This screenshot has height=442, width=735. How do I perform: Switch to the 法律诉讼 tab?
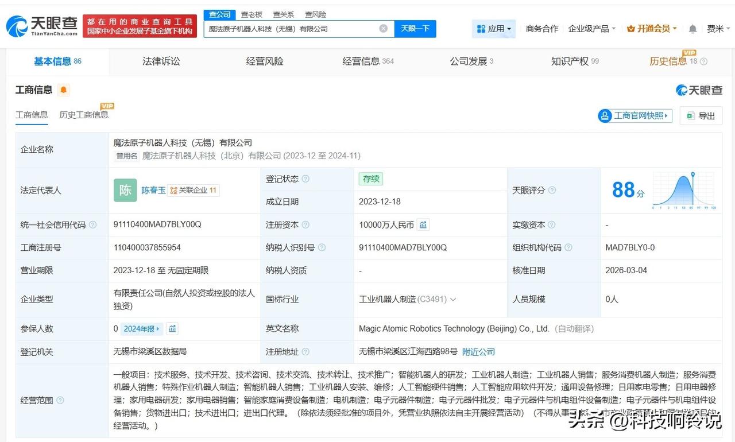(161, 61)
